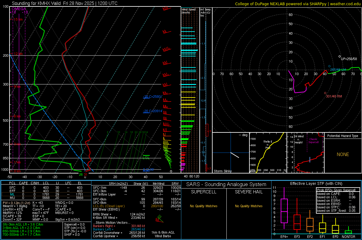Select the 'SFC' parcel row
This screenshot has width=362, height=240.
[46, 188]
